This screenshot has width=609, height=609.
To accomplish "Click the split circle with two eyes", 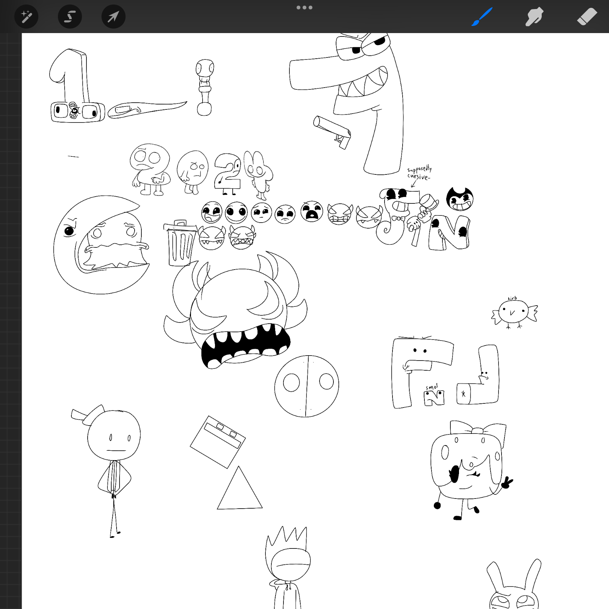I will click(x=306, y=386).
